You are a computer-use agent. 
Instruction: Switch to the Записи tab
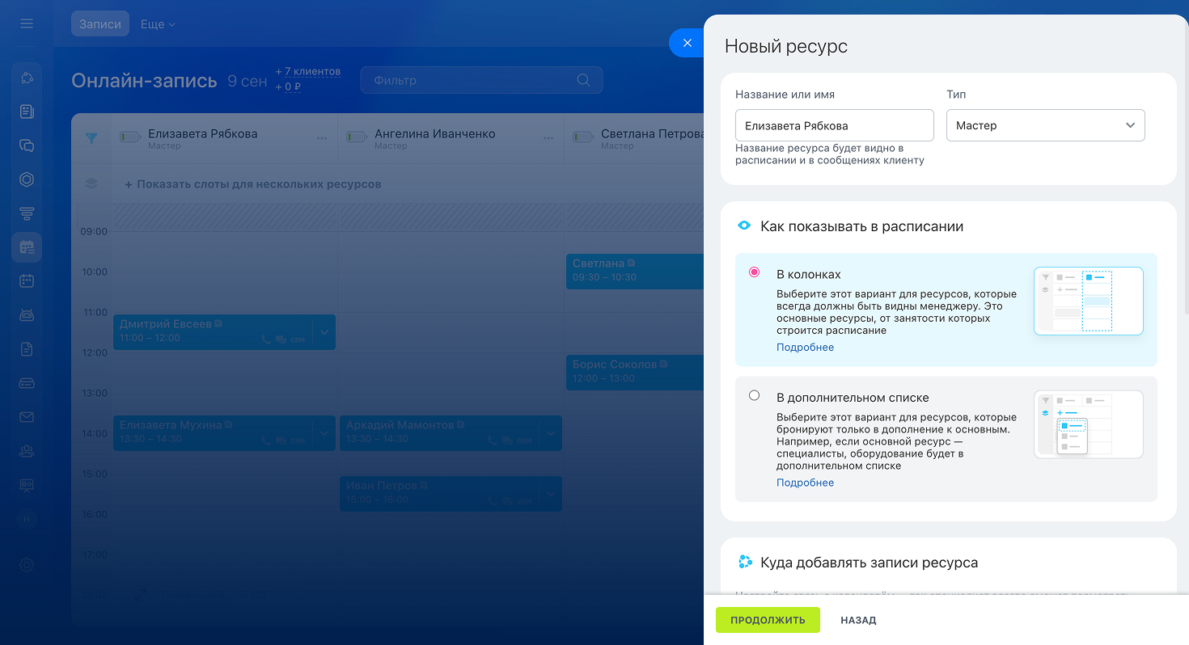(100, 24)
